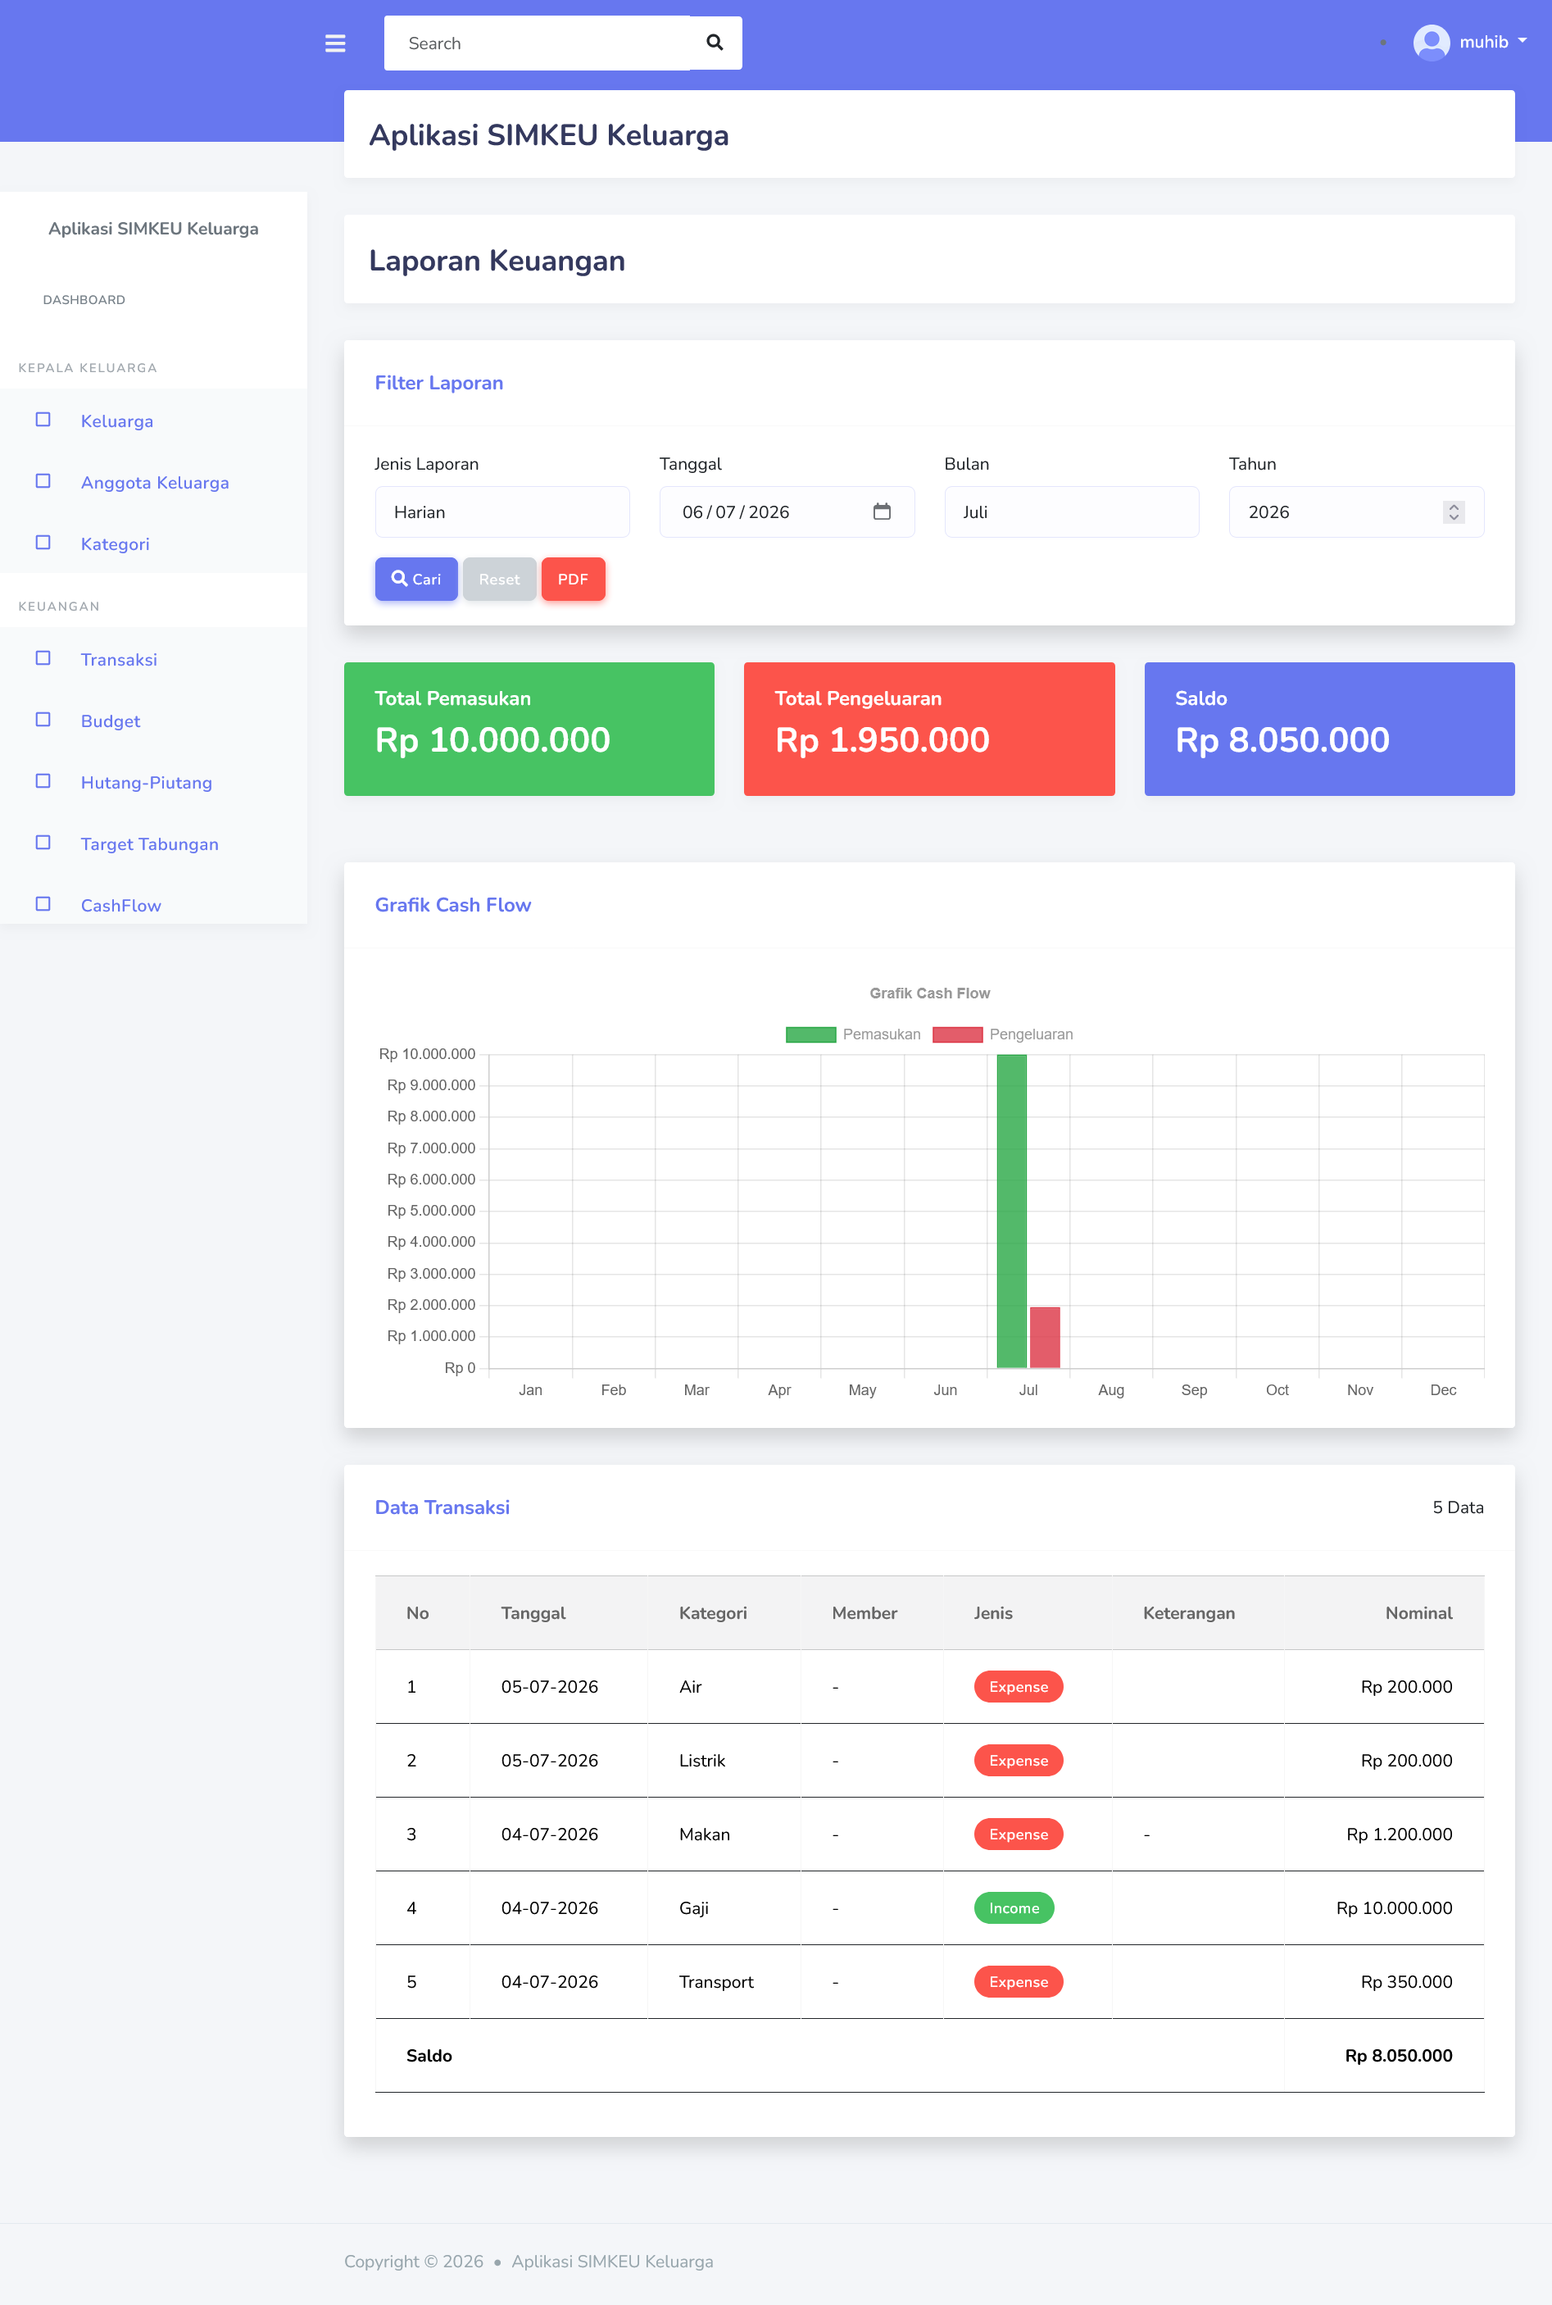This screenshot has height=2305, width=1552.
Task: Open the Jenis Laporan Harian dropdown
Action: (x=501, y=511)
